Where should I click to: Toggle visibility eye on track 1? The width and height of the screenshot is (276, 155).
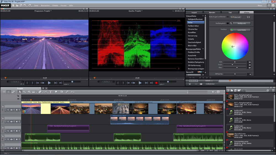(11, 110)
